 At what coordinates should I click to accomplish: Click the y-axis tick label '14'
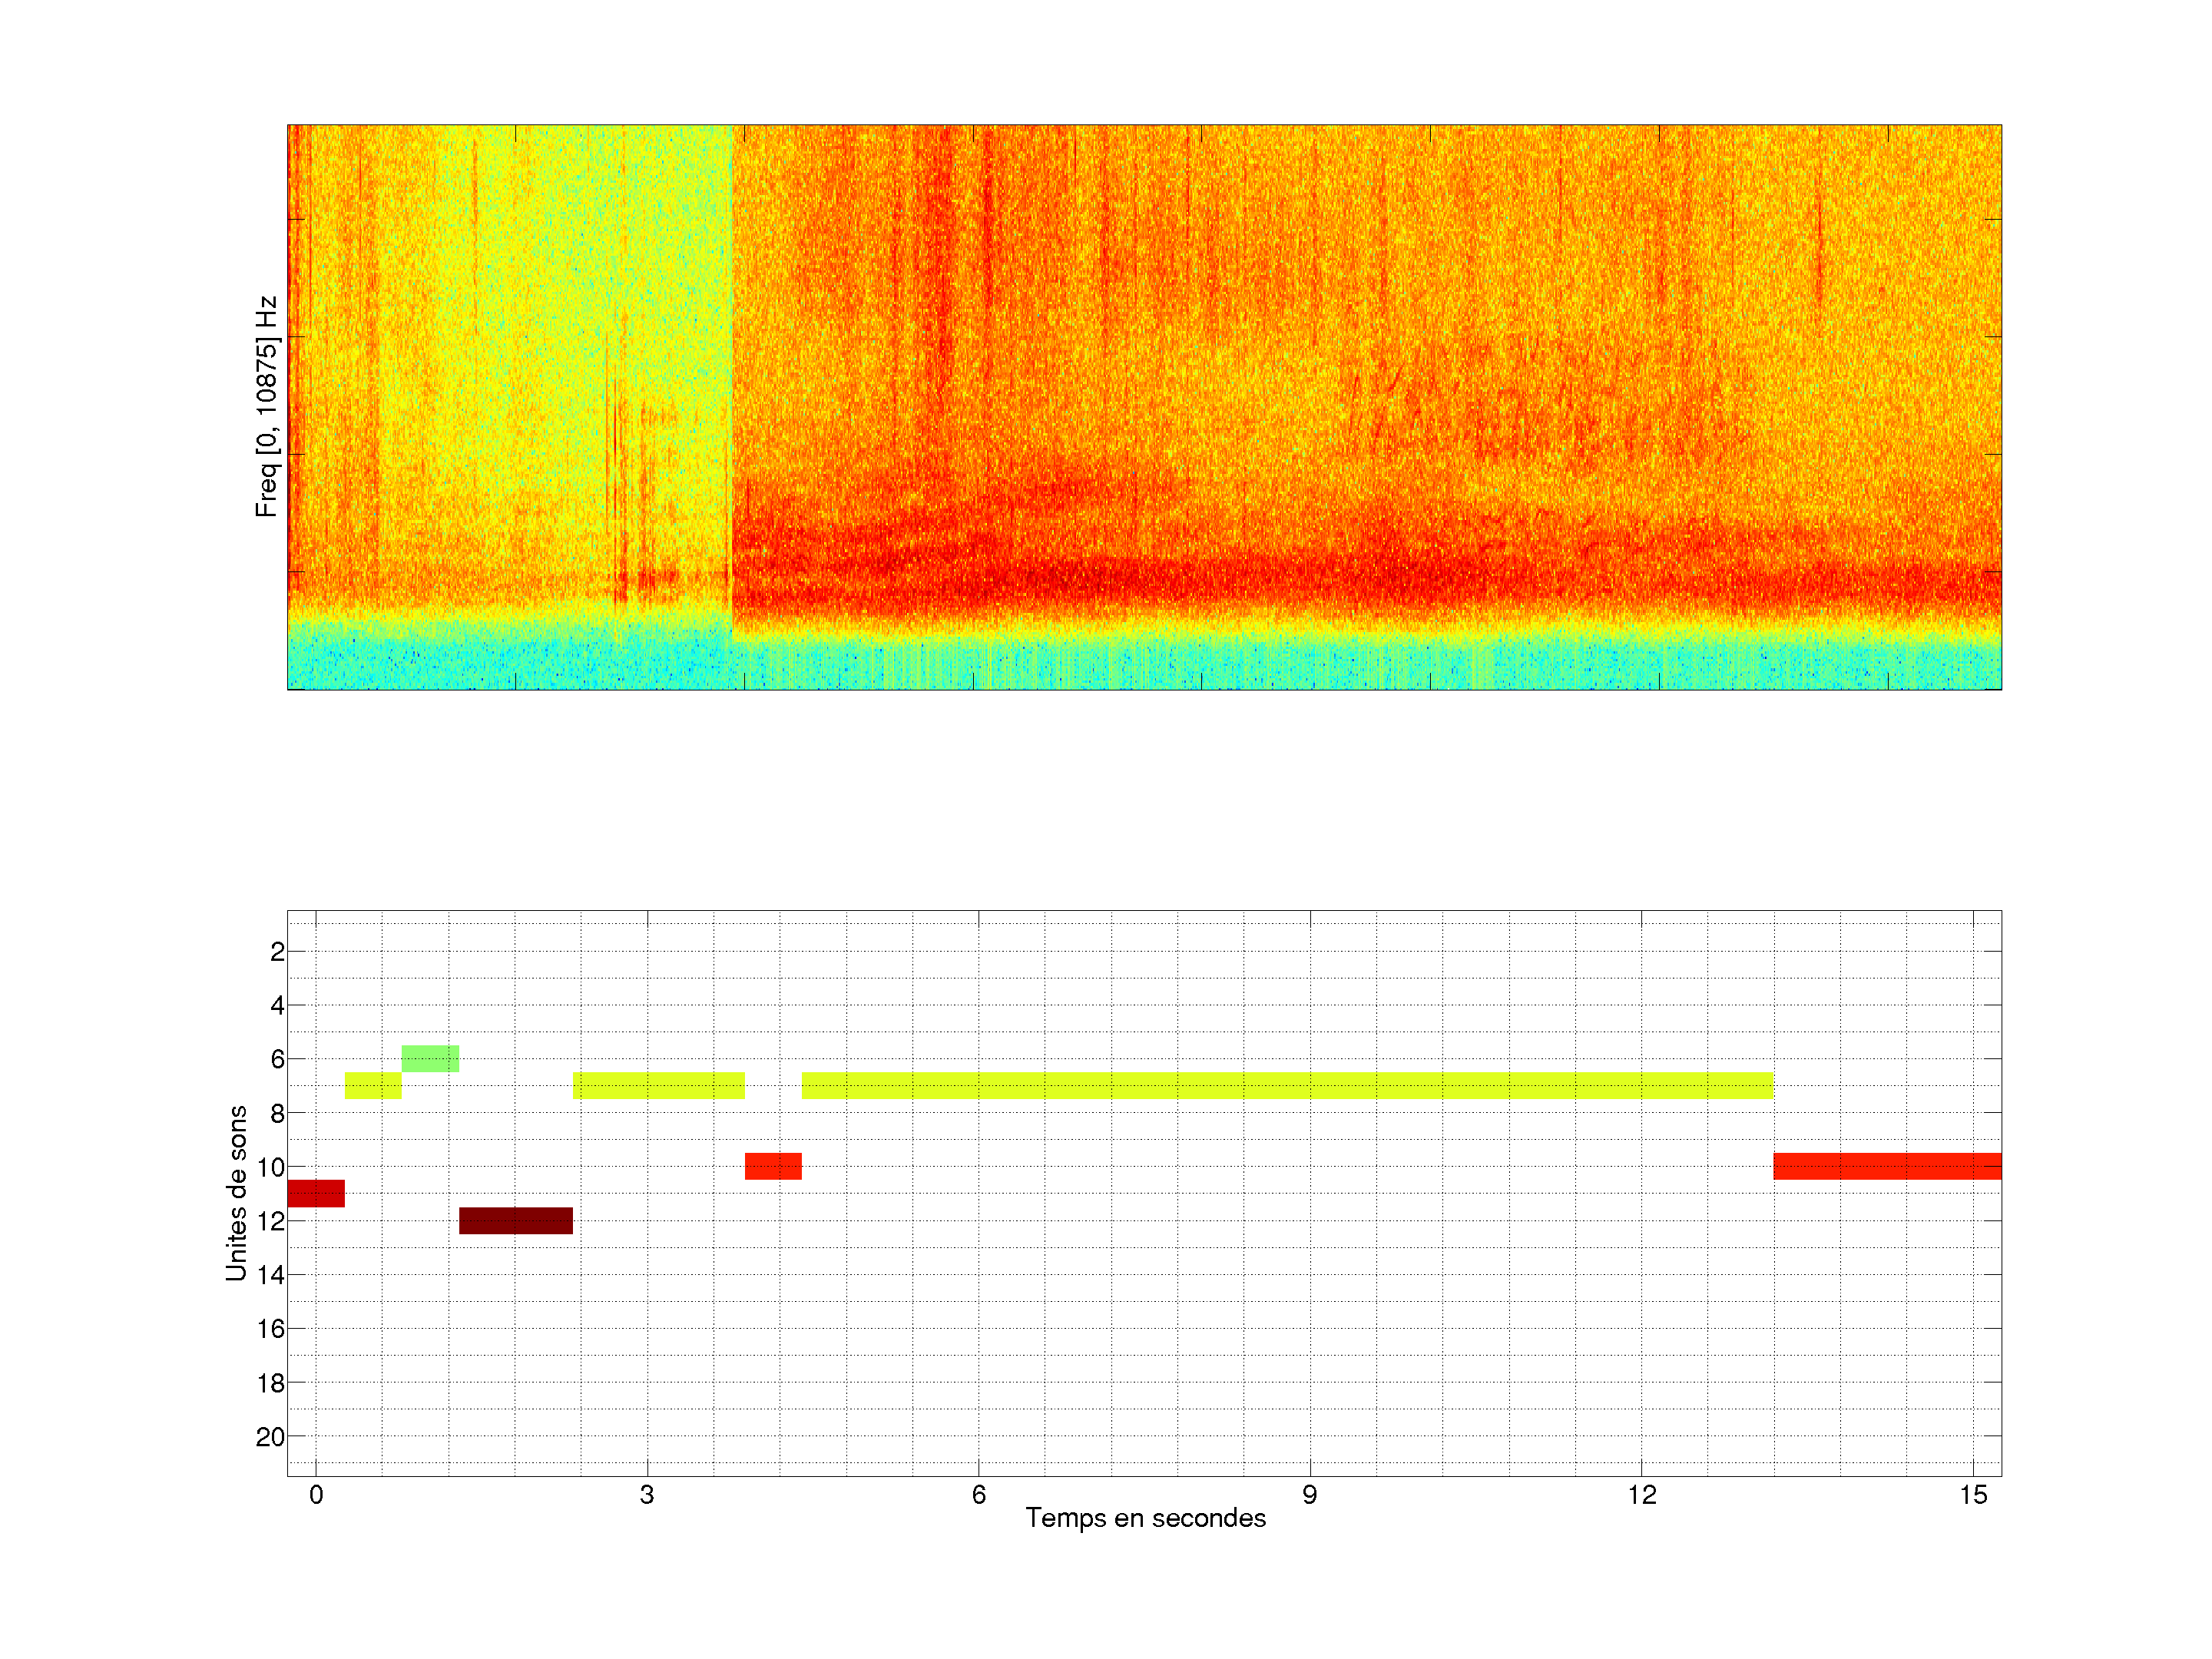click(x=270, y=1275)
